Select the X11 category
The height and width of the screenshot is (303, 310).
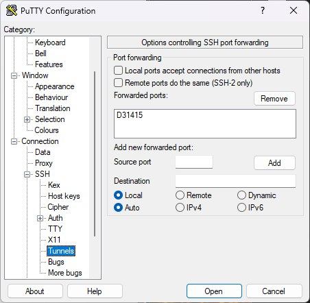tap(54, 240)
